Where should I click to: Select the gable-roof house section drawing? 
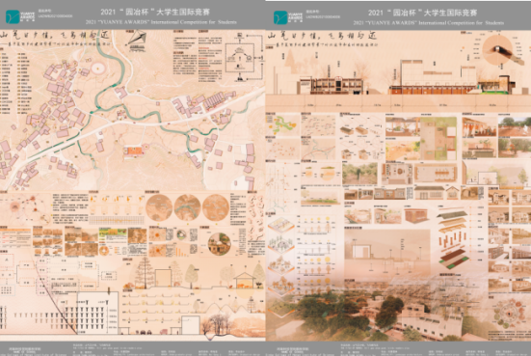click(244, 280)
